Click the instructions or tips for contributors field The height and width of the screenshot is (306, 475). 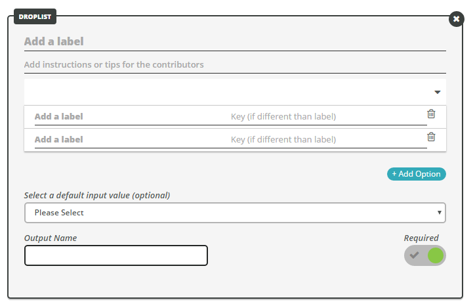pyautogui.click(x=235, y=65)
